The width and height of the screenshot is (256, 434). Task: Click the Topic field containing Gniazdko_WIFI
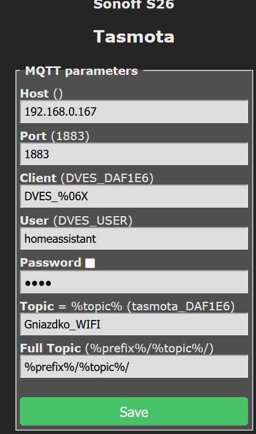(134, 324)
